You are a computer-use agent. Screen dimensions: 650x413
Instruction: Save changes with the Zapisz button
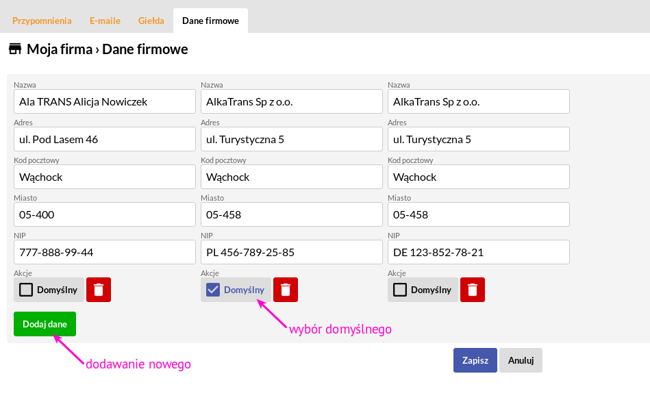point(475,360)
